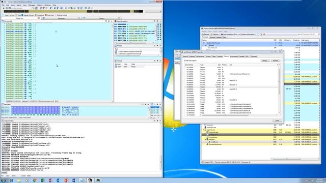326x183 pixels.
Task: Switch to the Structures tab in IDA
Action: click(x=61, y=18)
